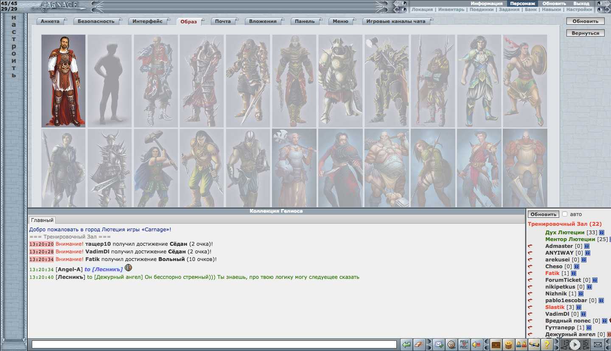This screenshot has height=351, width=611.
Task: Click the gold coins stack icon
Action: (x=508, y=344)
